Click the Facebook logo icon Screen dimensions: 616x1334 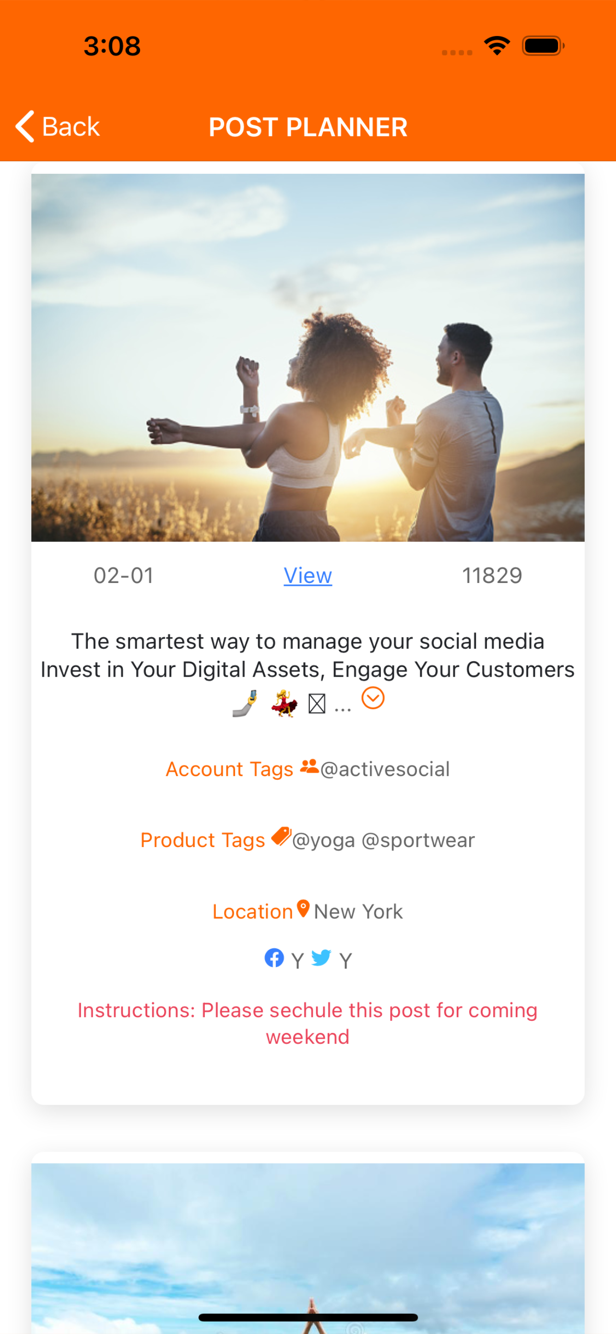coord(274,958)
